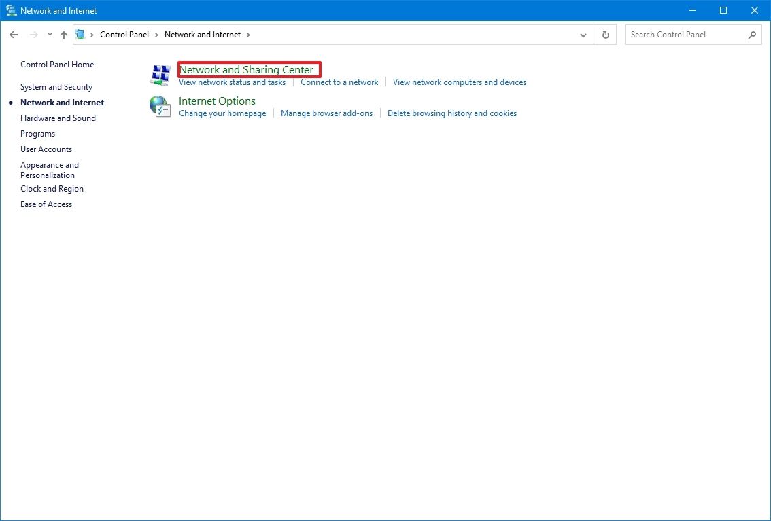Select the Network and Internet sidebar category
The image size is (771, 521).
click(62, 102)
